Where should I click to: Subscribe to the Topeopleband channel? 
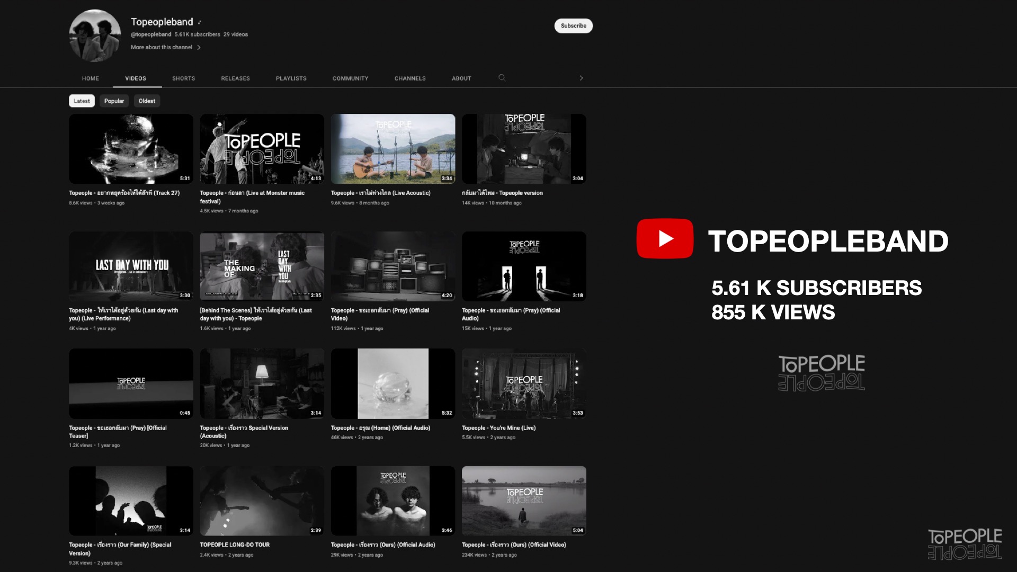[574, 25]
